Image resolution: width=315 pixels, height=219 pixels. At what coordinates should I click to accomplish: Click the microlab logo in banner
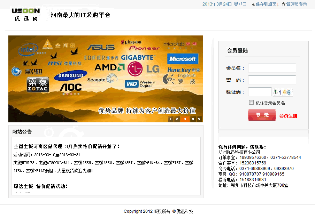(180, 45)
